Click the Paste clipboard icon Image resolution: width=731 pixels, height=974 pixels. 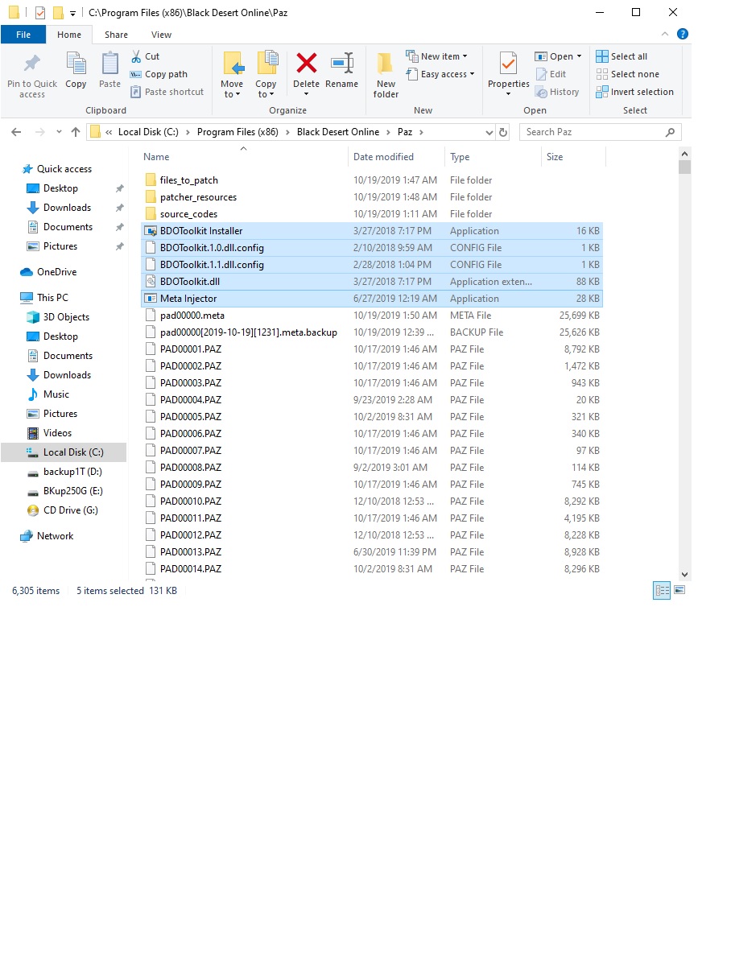110,64
